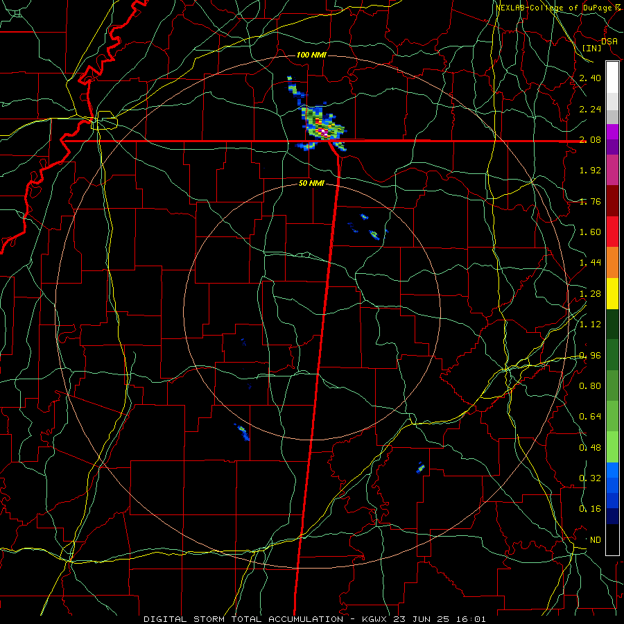Click the darkest green legend swatch
This screenshot has height=624, width=624.
612,324
